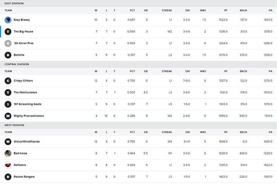277x184 pixels.
Task: Go to the WaiverWireWizards team name link
Action: pos(27,142)
